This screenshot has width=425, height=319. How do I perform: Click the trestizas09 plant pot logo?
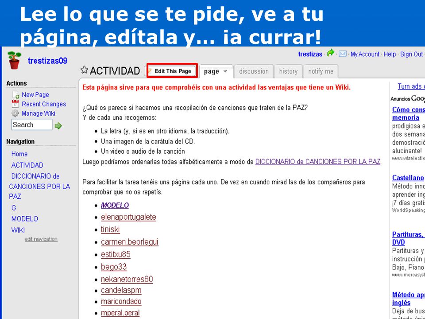[14, 60]
